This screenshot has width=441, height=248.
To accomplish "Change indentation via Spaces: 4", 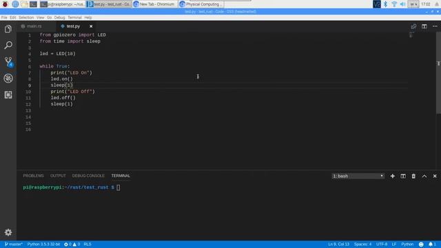I will [363, 245].
